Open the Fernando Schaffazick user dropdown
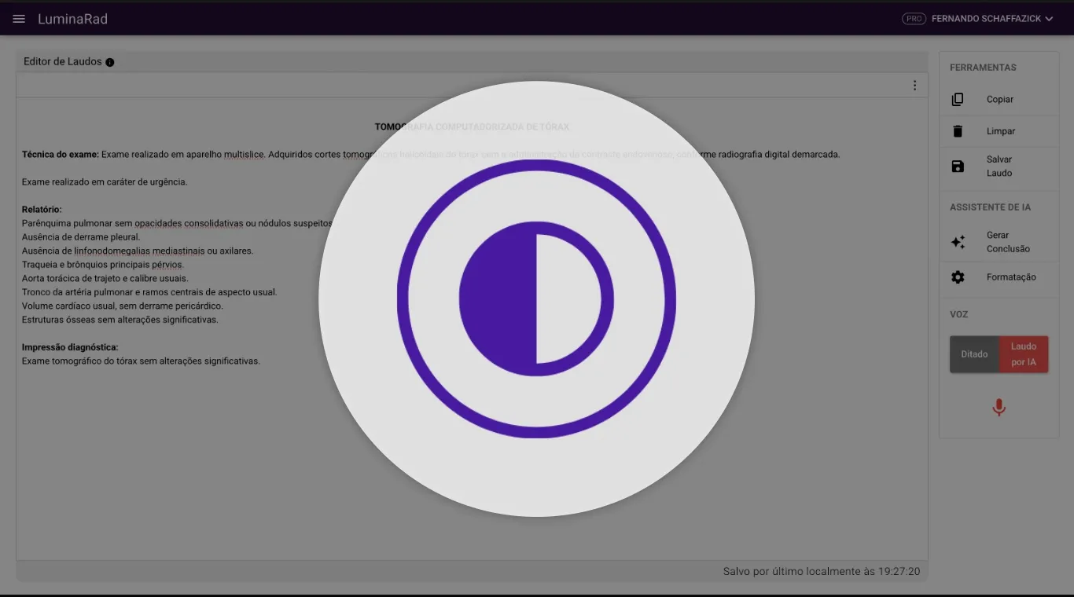The image size is (1074, 597). [992, 19]
